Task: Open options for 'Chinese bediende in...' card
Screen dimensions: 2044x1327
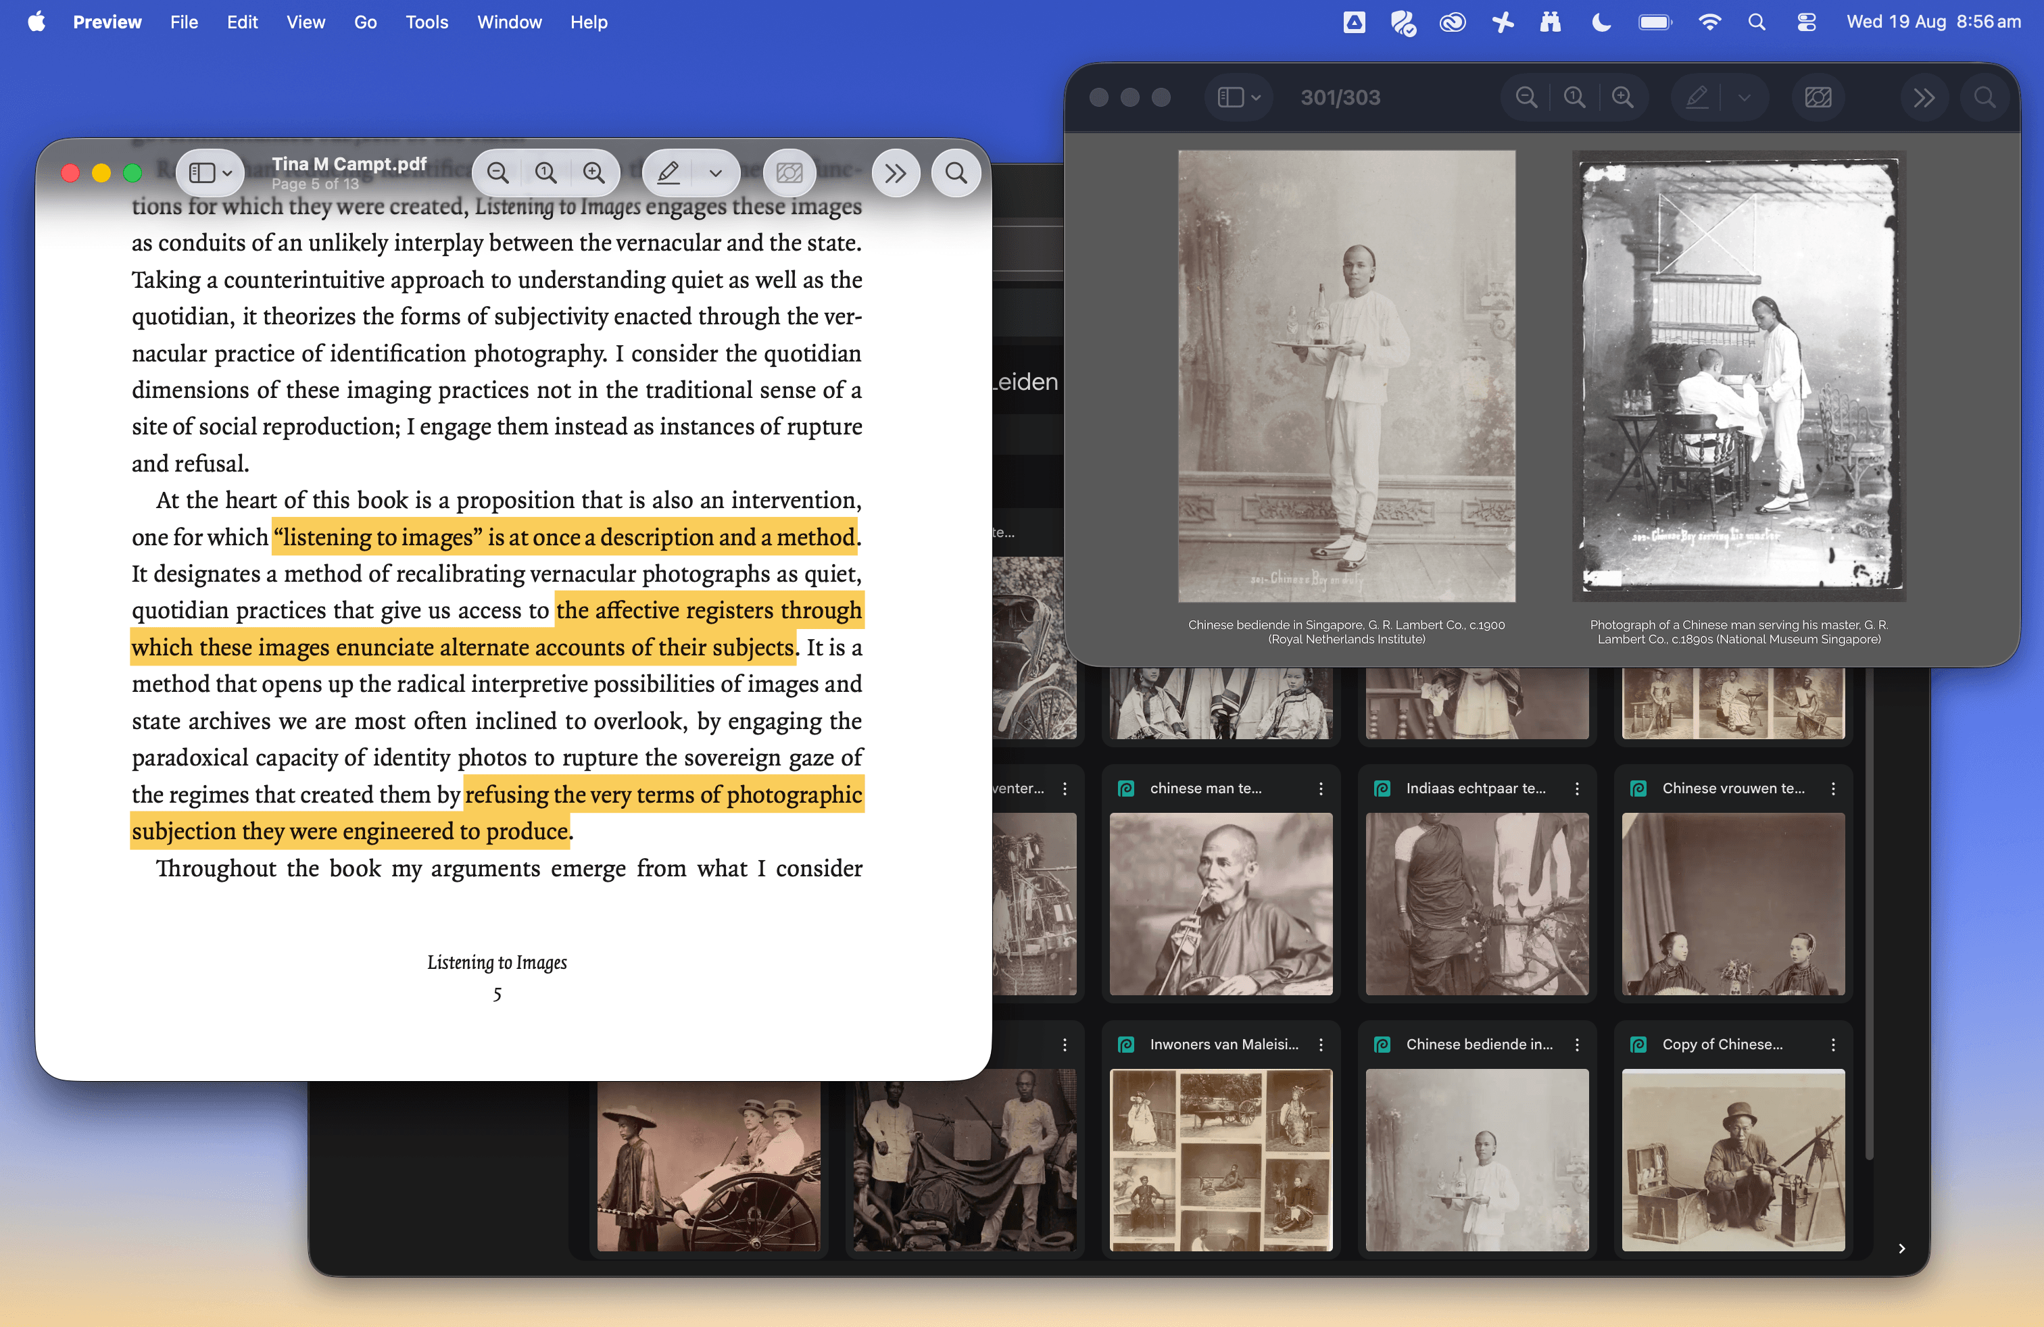Action: [1577, 1044]
